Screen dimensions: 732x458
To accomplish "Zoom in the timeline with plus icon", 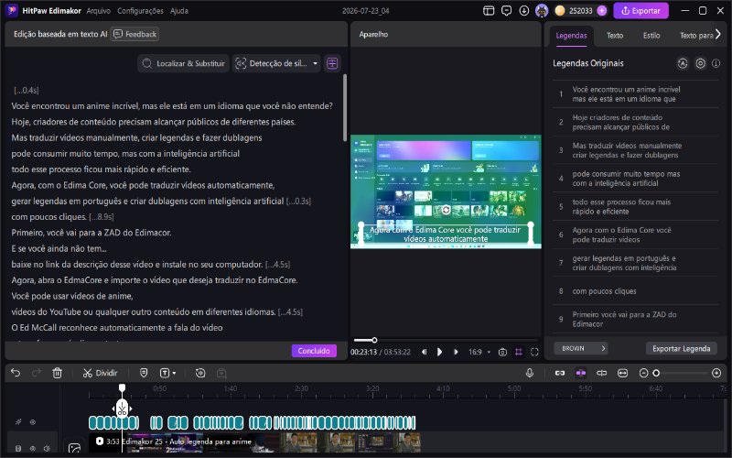I will click(716, 373).
